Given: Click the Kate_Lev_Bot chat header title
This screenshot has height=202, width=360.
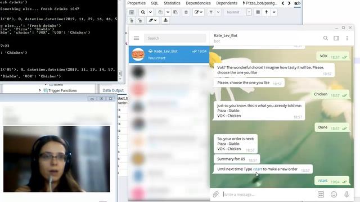Looking at the screenshot, I should pos(226,35).
